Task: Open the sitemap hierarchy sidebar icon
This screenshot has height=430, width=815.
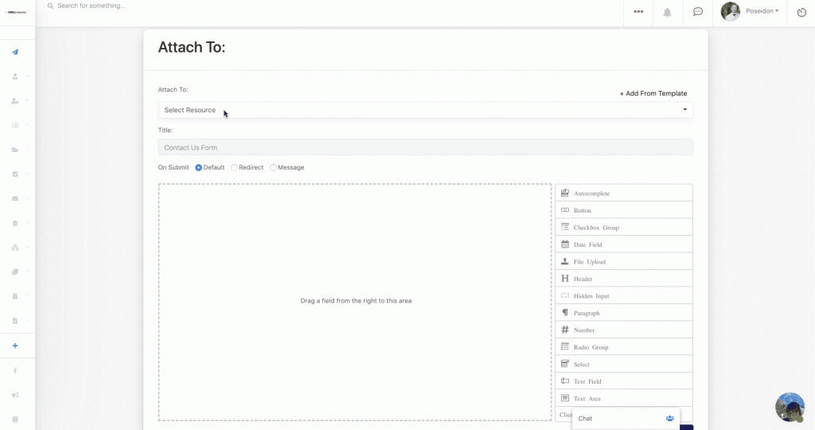Action: pyautogui.click(x=15, y=248)
